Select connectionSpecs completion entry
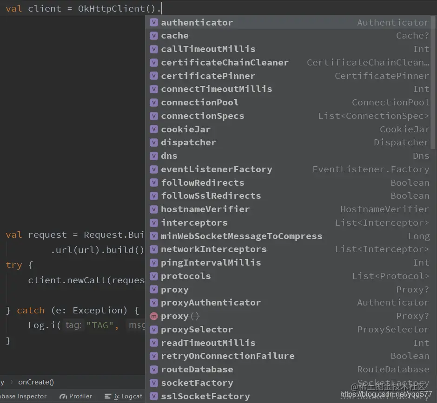 coord(288,116)
